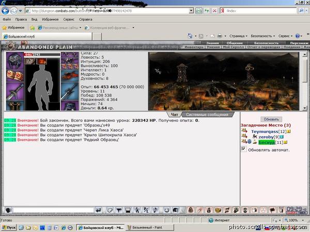
Task: Open info icon after zeroby[9]
Action: coord(282,137)
